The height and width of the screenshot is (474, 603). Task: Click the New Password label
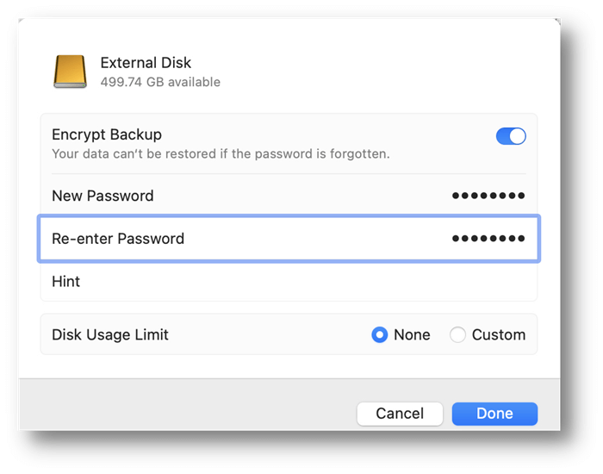103,196
